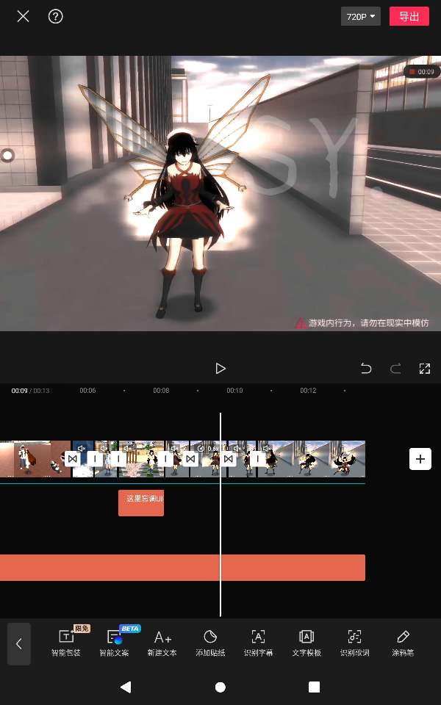Screen dimensions: 441x705
Task: Tap the 00:12 mark on the time ruler
Action: coord(308,390)
